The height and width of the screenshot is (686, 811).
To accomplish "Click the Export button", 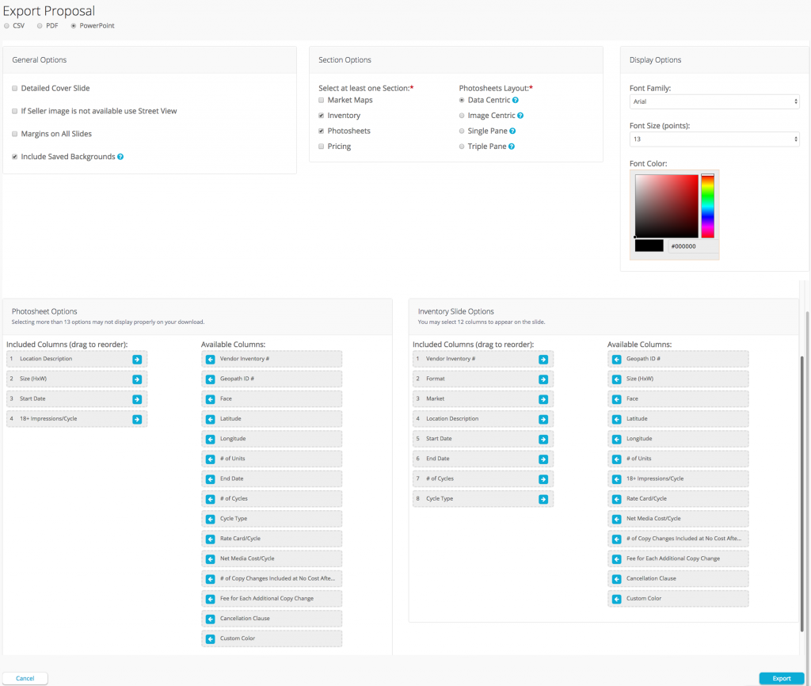I will click(782, 678).
